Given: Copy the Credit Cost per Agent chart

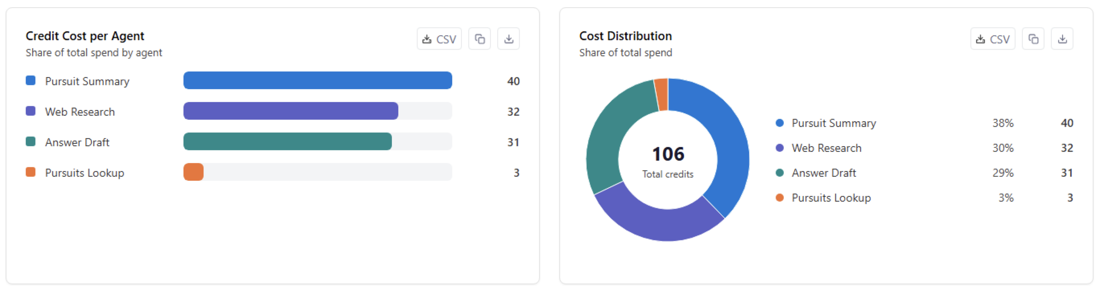Looking at the screenshot, I should coord(480,39).
